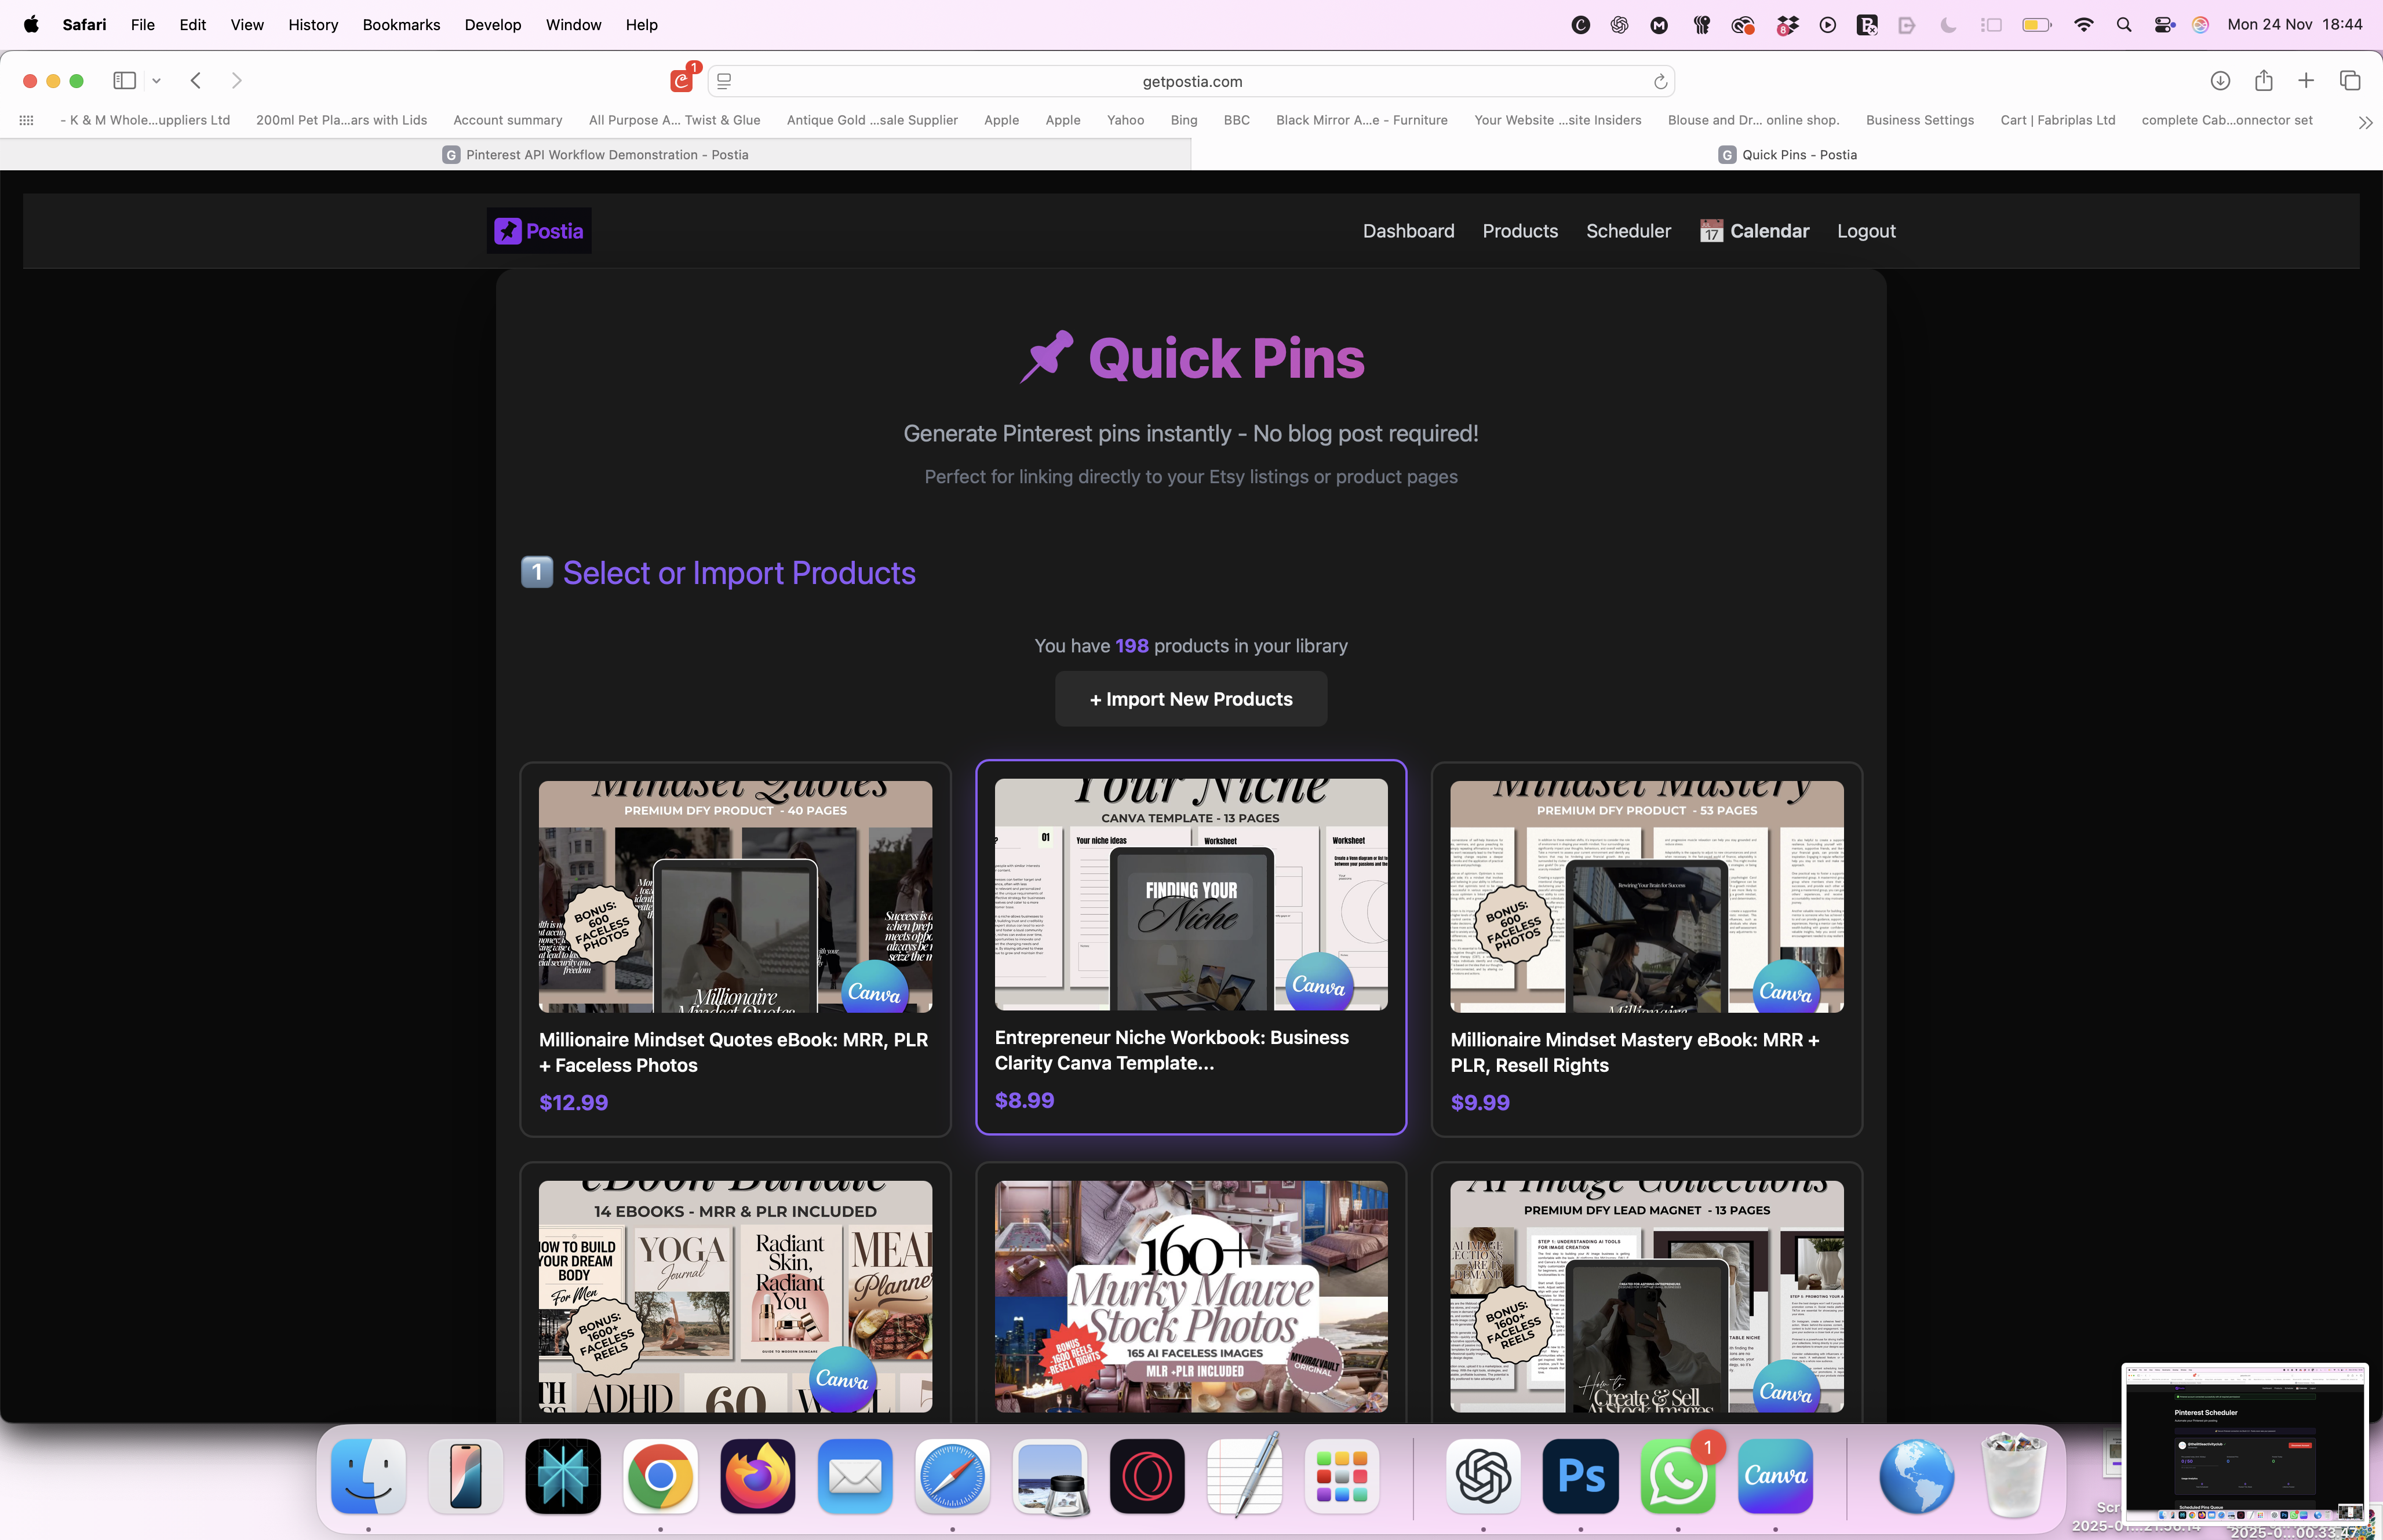Open the Scheduler navigation link
The image size is (2383, 1540).
(x=1628, y=231)
